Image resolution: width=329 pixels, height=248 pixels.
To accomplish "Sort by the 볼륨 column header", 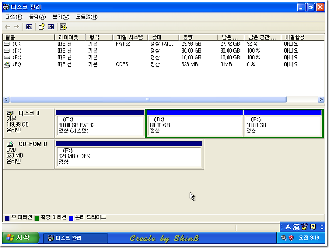I will (28, 37).
